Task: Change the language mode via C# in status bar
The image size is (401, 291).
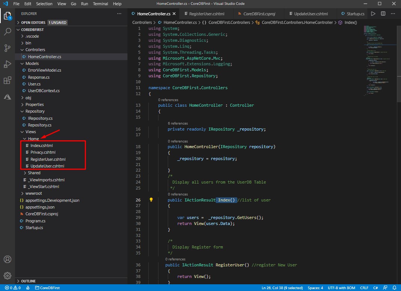Action: click(375, 288)
